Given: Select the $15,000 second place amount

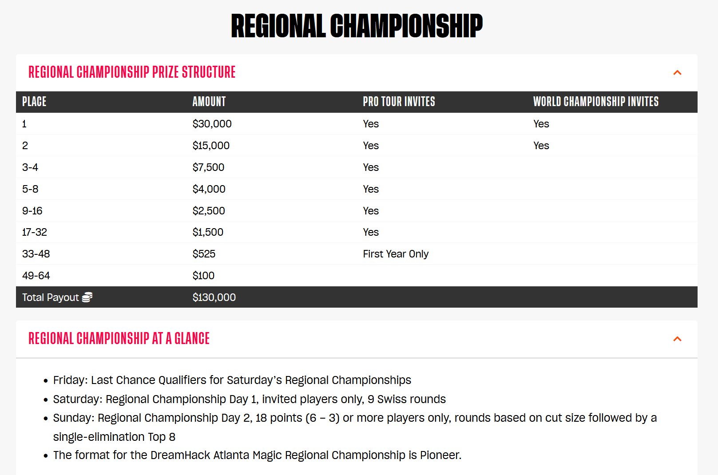Looking at the screenshot, I should coord(211,146).
